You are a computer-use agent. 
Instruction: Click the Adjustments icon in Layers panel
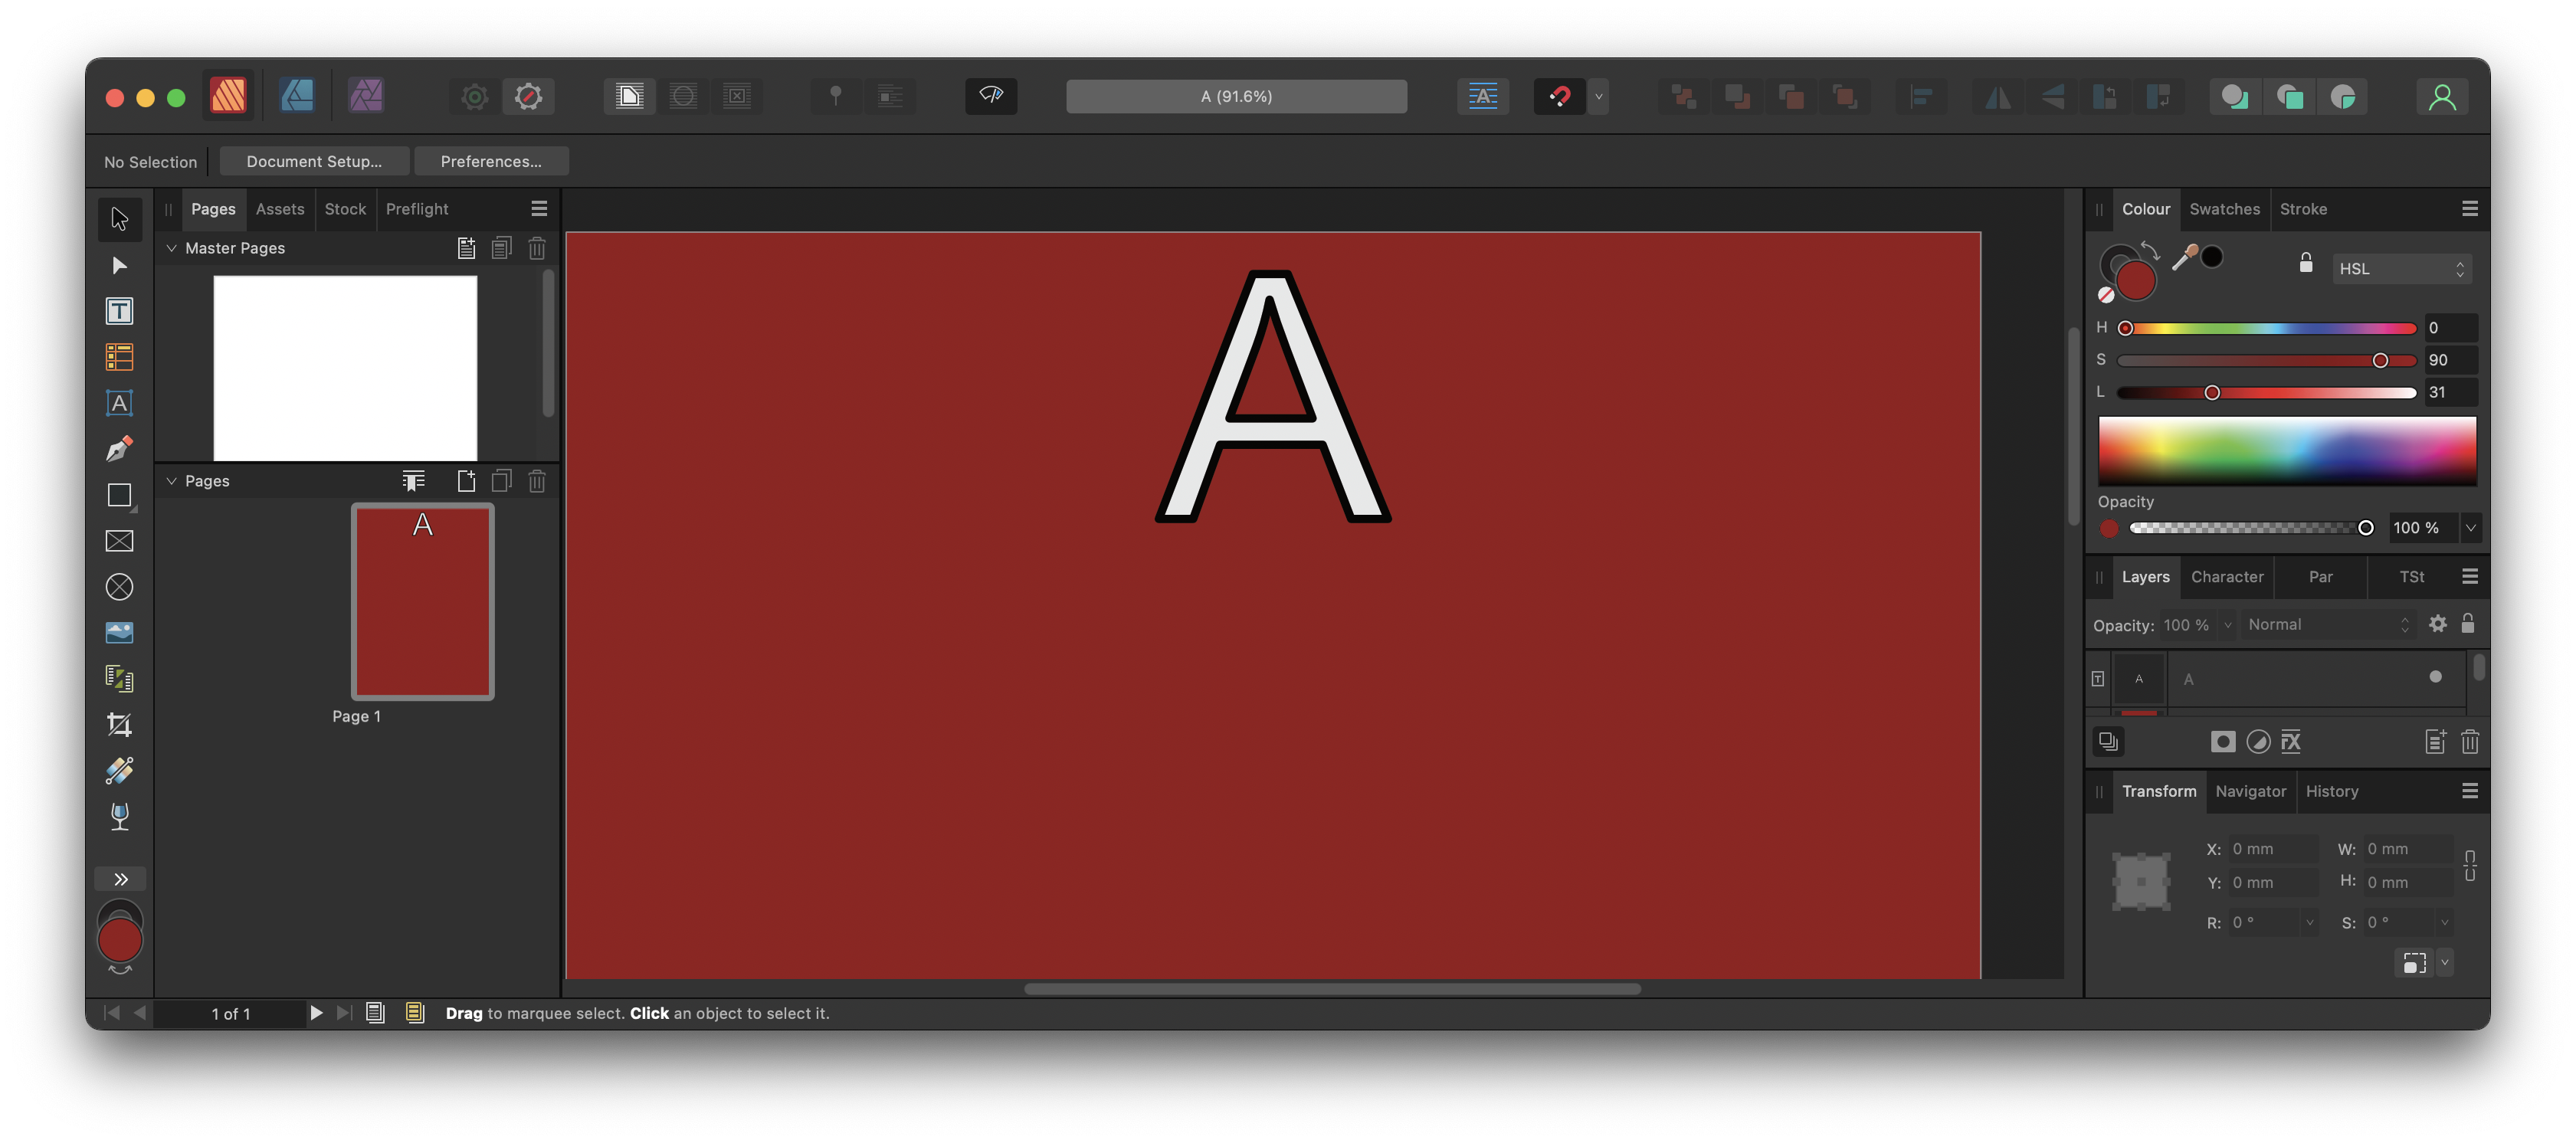click(2258, 741)
